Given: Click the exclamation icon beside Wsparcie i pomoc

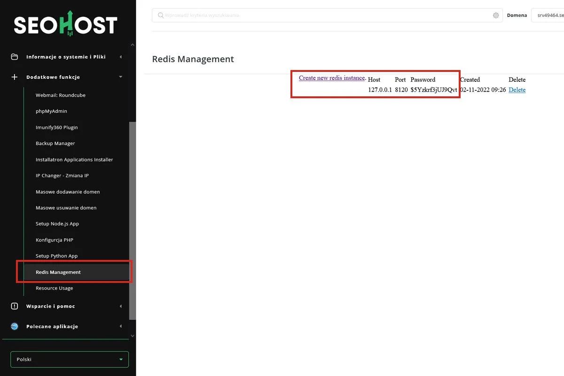Looking at the screenshot, I should tap(15, 306).
